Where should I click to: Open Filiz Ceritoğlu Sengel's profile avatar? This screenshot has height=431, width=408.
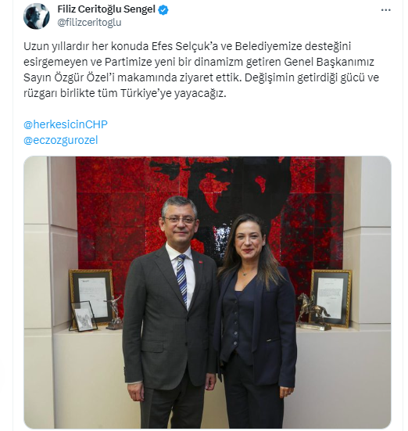point(37,16)
